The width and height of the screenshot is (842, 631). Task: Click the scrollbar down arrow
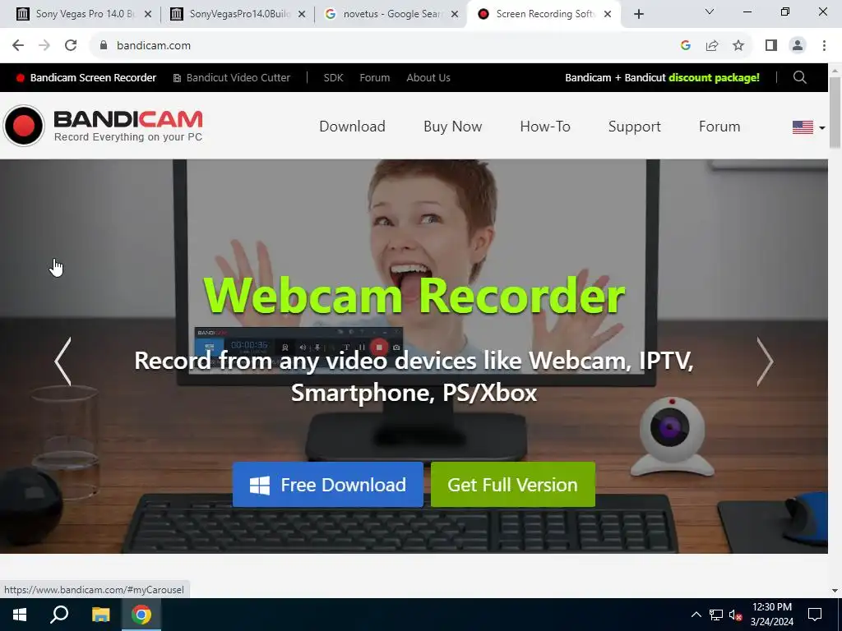click(835, 591)
